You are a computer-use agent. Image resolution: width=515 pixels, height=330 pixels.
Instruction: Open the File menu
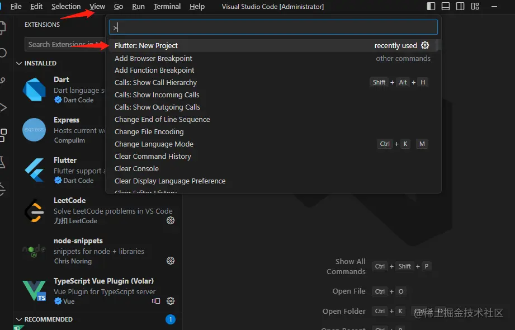click(x=16, y=7)
